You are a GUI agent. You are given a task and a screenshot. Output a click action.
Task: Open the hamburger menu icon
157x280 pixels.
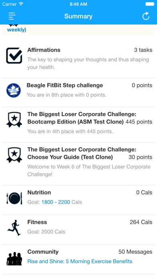point(12,16)
